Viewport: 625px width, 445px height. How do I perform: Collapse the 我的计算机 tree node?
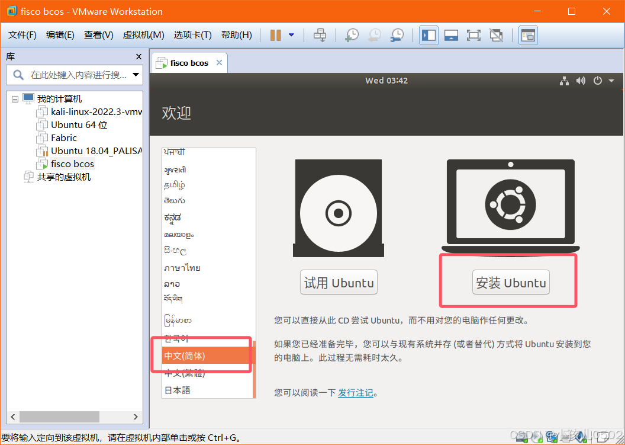click(15, 99)
